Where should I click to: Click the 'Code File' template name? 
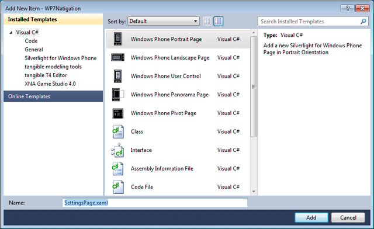point(142,187)
